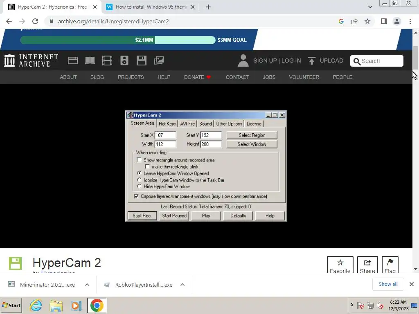
Task: Open the Chrome profile icon
Action: click(397, 21)
